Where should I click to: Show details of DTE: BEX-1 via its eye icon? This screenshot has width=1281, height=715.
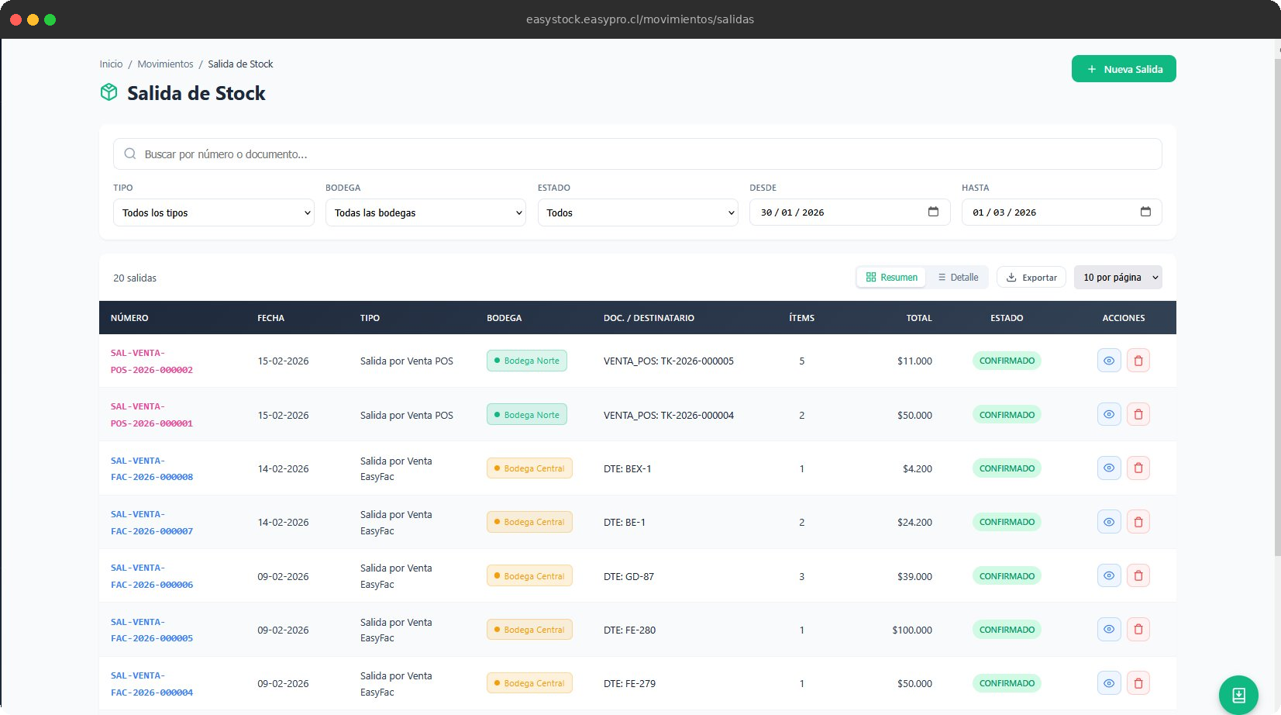[1108, 468]
